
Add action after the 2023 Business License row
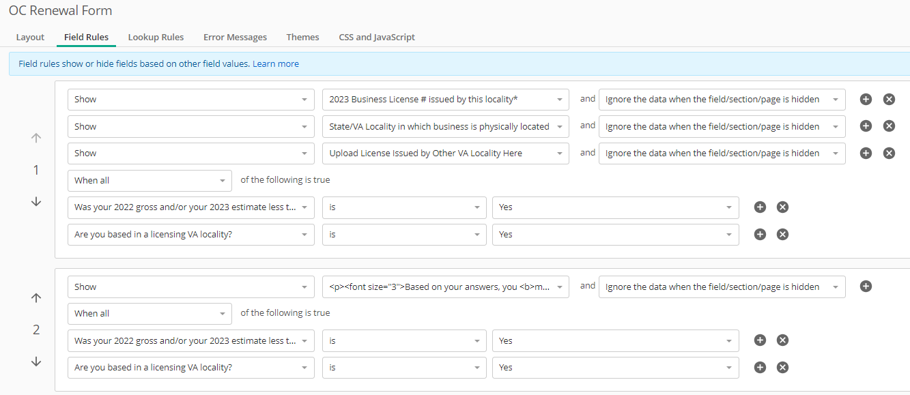[866, 99]
